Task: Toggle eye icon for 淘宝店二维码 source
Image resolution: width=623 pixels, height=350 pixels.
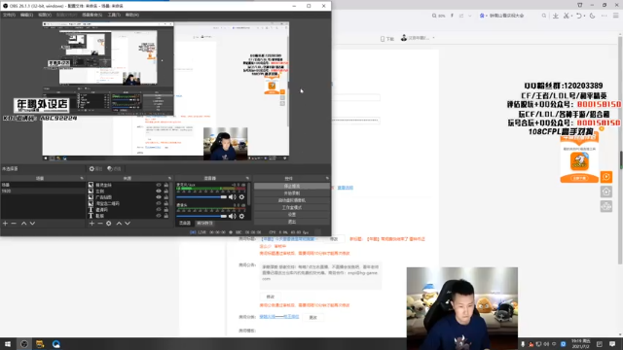Action: point(159,203)
